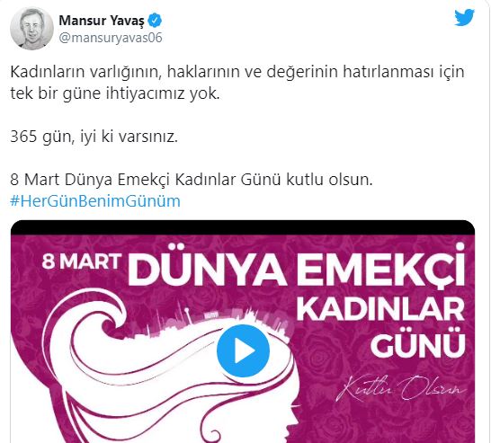Click the Twitter bird logo
491x443 pixels.
(x=465, y=18)
